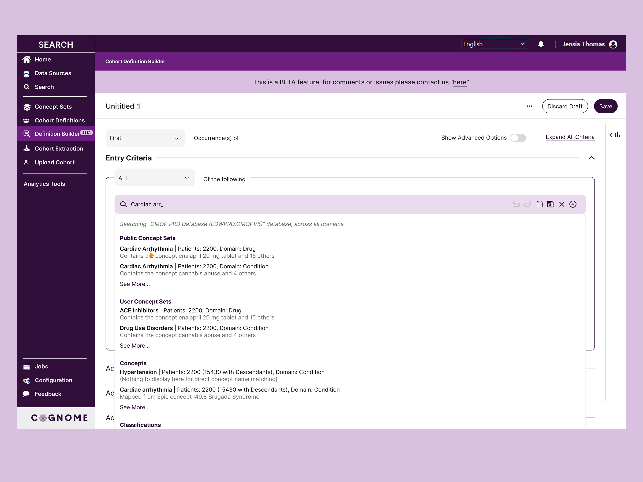Image resolution: width=643 pixels, height=482 pixels.
Task: Open the First occurrence dropdown
Action: tap(145, 138)
